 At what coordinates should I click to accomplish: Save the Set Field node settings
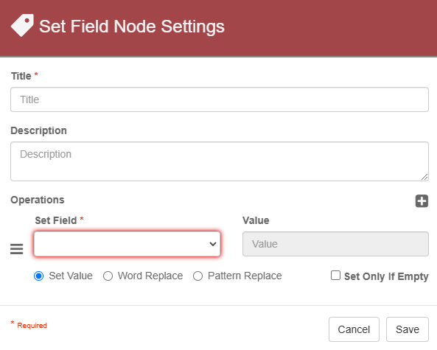point(408,329)
